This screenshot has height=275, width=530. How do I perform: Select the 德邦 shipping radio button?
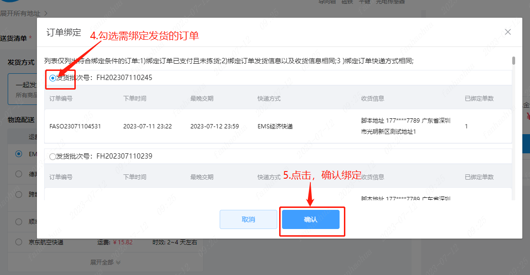pos(19,174)
